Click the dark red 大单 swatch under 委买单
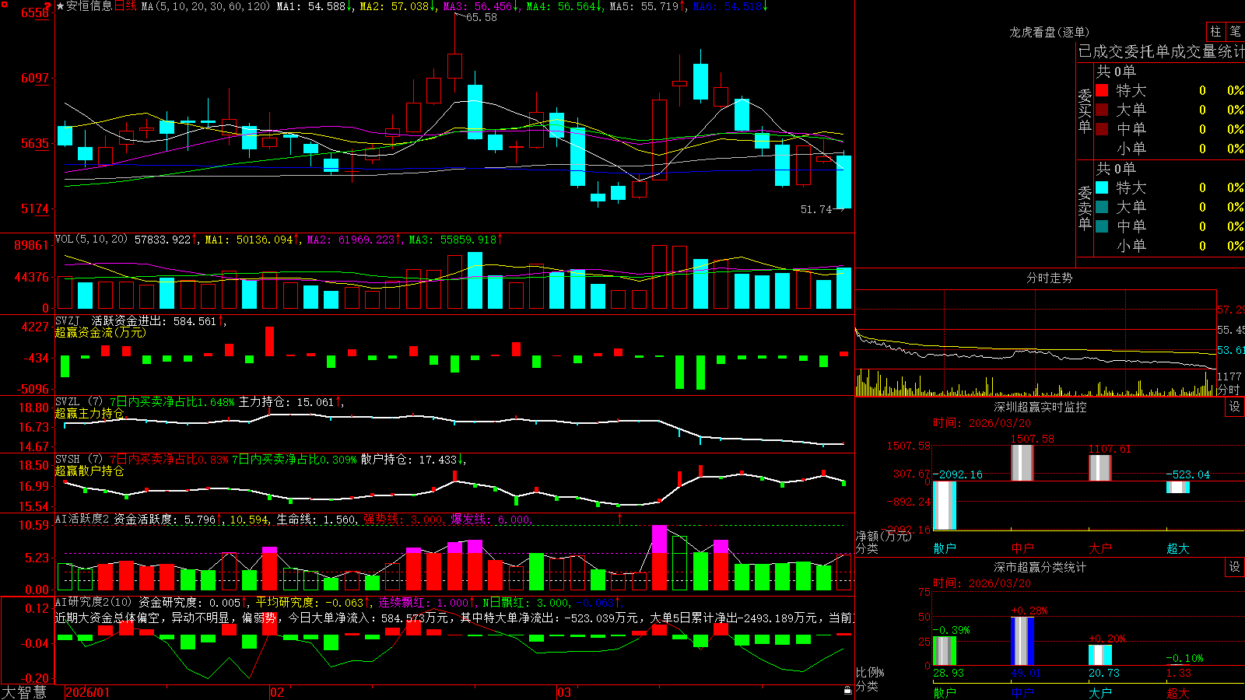Screen dimensions: 1245x700 1102,110
